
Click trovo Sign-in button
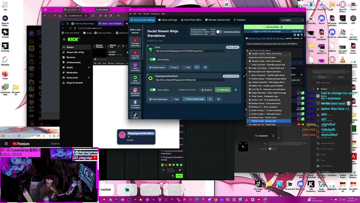[x=174, y=67]
